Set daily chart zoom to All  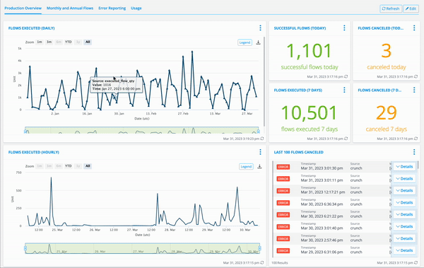tap(88, 42)
